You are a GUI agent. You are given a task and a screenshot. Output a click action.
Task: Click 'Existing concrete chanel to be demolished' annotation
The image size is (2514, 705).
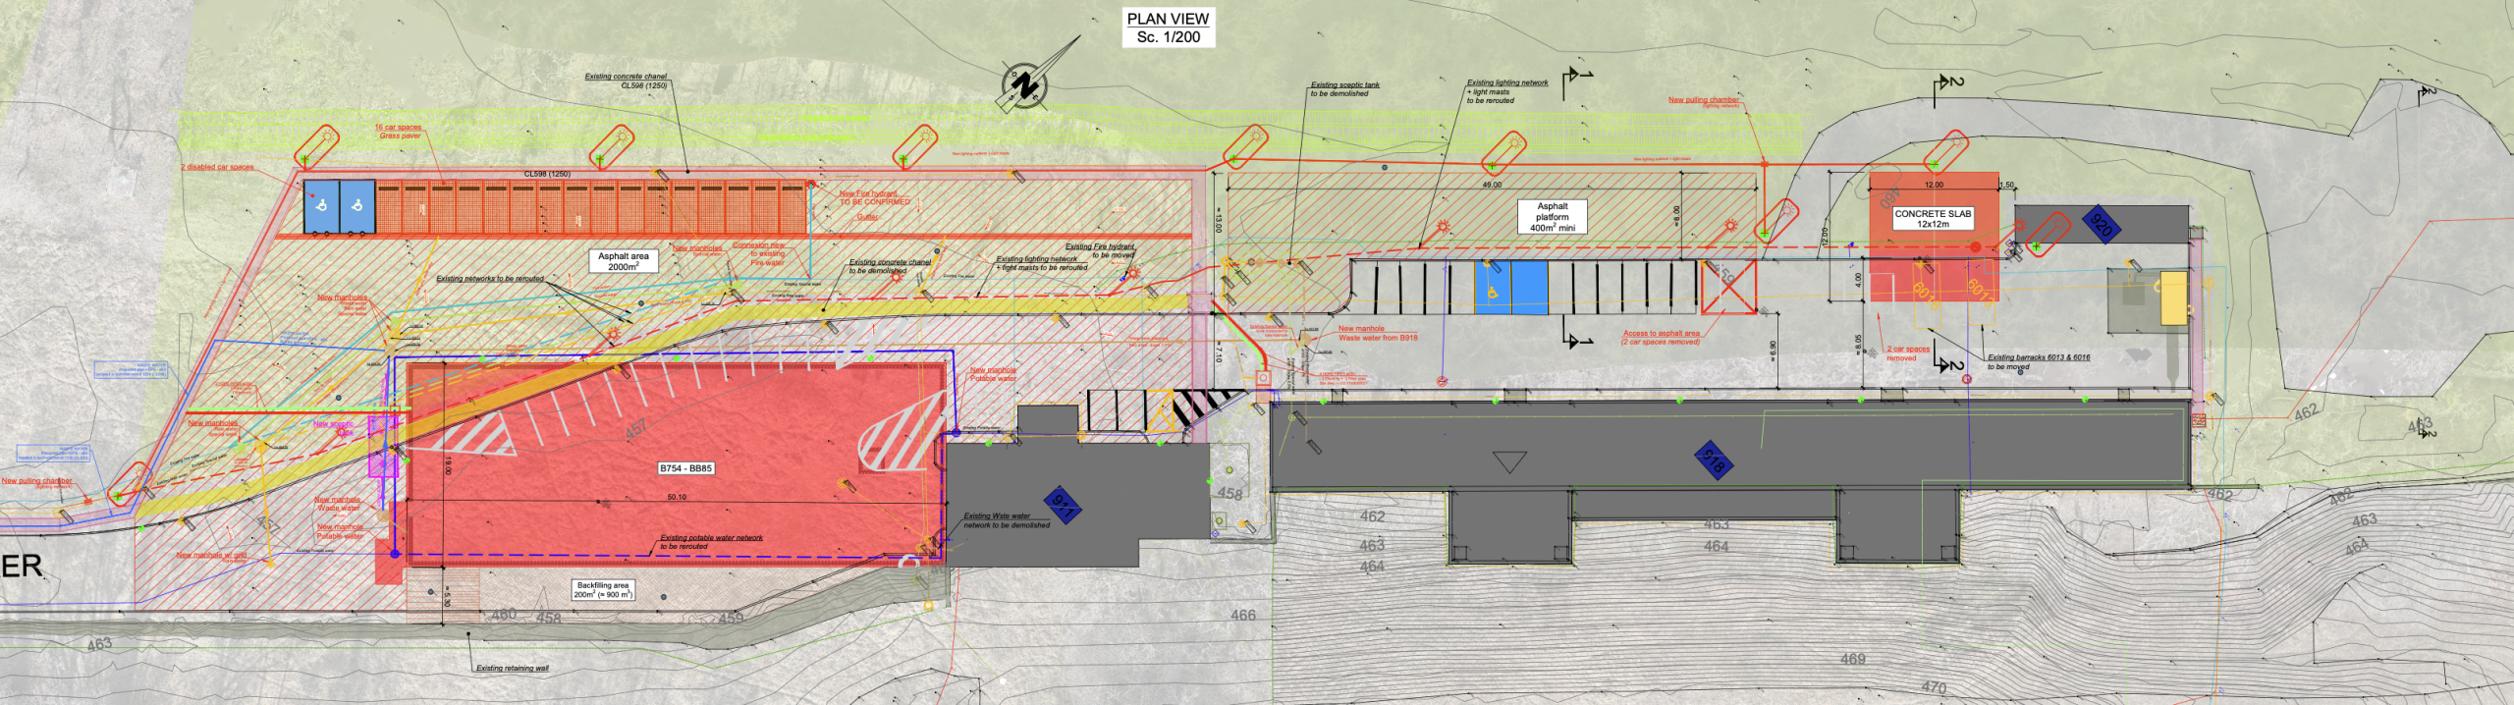pyautogui.click(x=890, y=266)
